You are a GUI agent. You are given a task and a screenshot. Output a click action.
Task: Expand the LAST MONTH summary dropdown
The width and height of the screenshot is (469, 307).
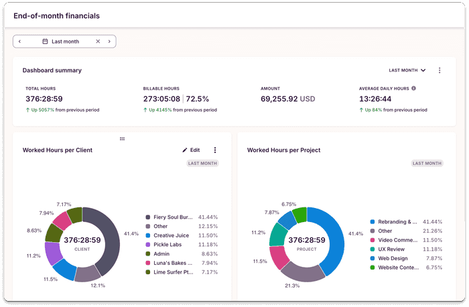click(x=407, y=70)
